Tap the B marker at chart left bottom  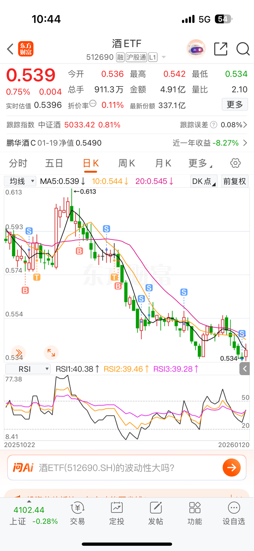25,290
